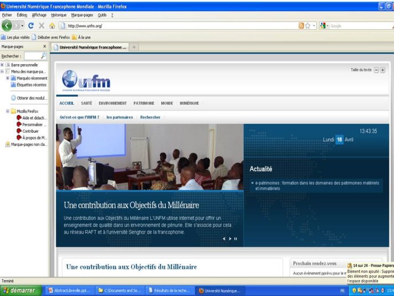Click the yellow shield tray icon
394x296 pixels.
click(354, 291)
